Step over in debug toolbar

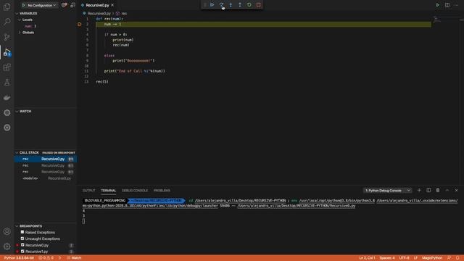(221, 5)
